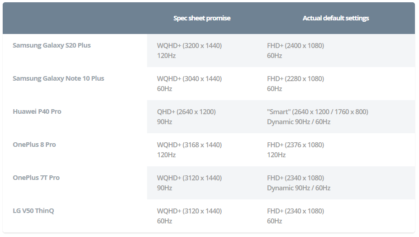Click the FHD+ (2400 x 1080) default cell
419x237 pixels.
click(x=295, y=46)
